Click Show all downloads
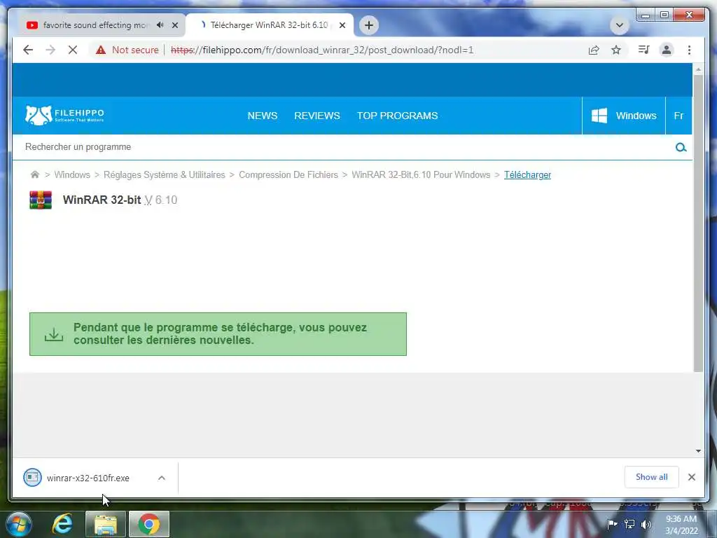The width and height of the screenshot is (717, 538). pyautogui.click(x=652, y=477)
